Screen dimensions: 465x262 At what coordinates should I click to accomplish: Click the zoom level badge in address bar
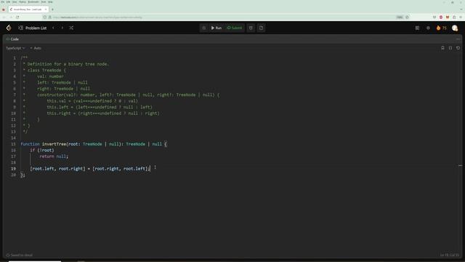[x=400, y=17]
